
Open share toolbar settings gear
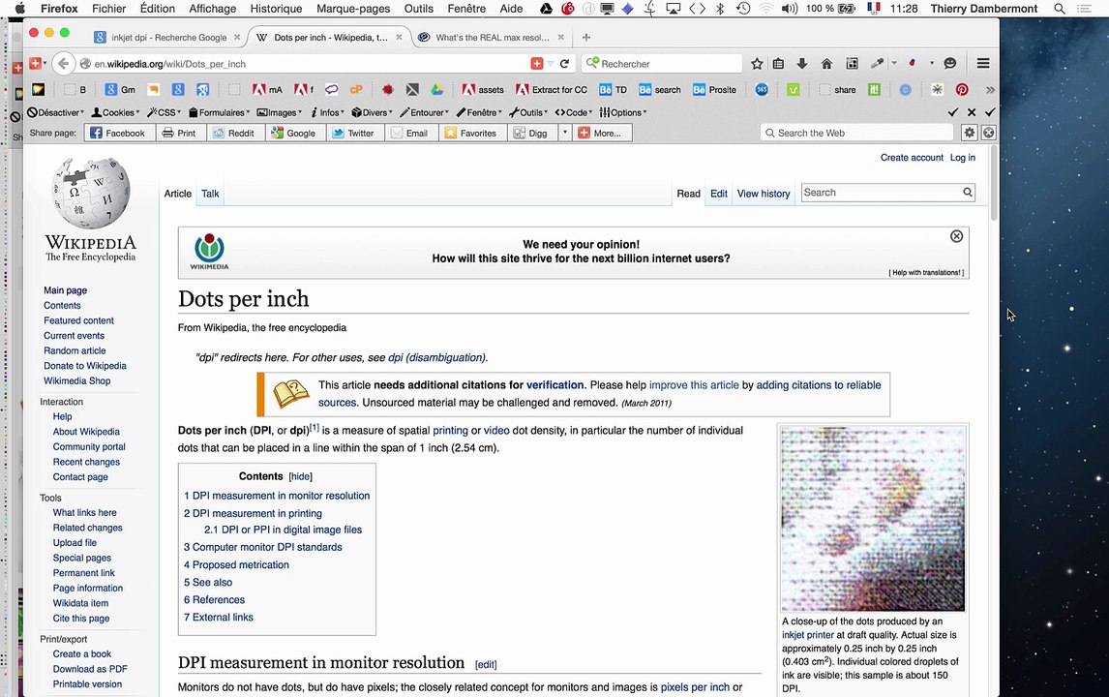click(x=969, y=133)
